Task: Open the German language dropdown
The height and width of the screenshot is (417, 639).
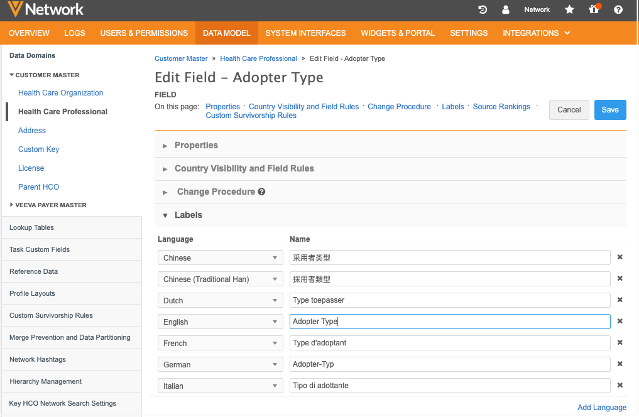Action: pos(220,364)
